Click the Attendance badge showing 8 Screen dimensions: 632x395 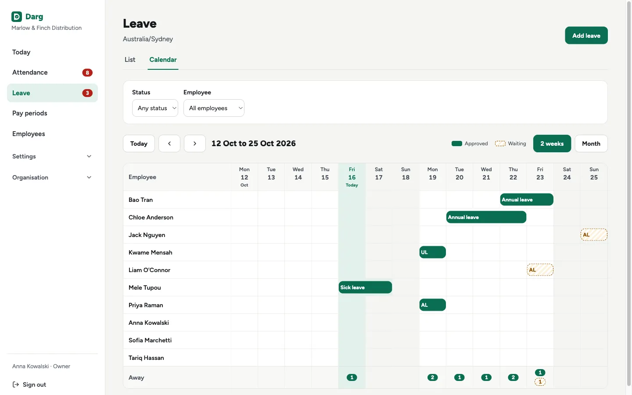[87, 73]
